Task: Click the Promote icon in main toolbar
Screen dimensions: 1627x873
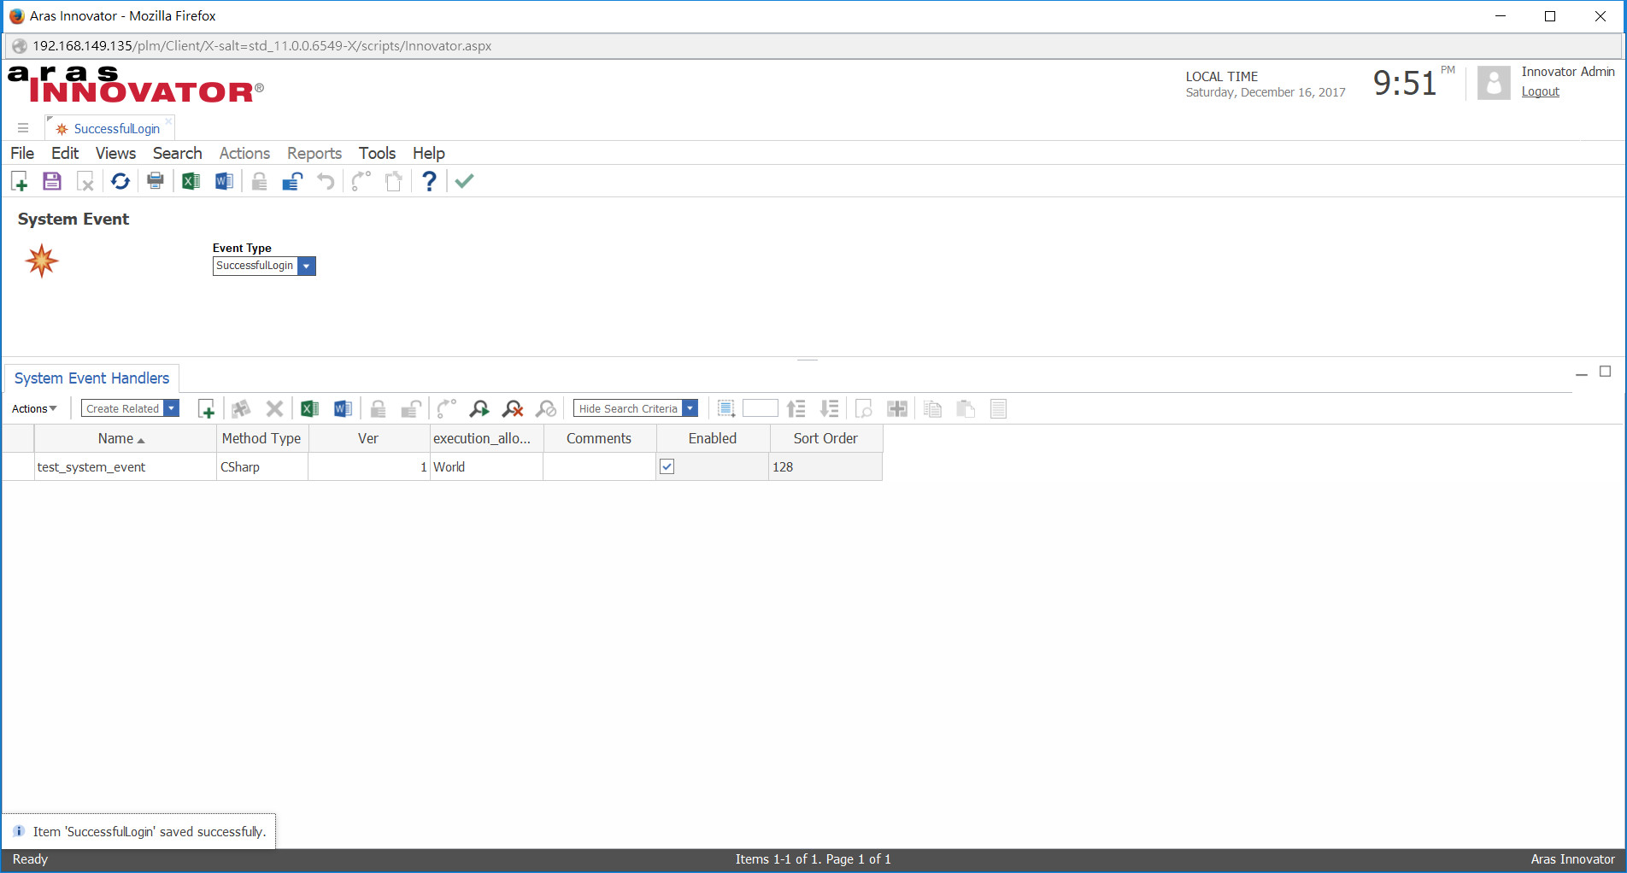Action: tap(361, 181)
